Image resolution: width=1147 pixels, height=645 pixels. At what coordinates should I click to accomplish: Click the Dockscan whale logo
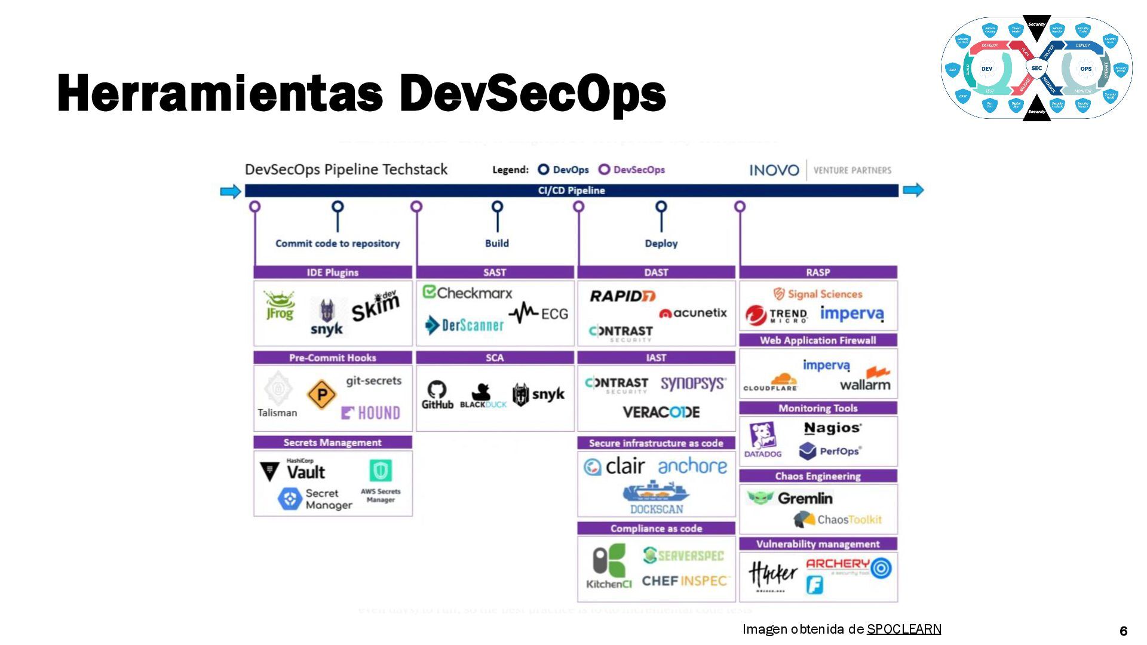[x=656, y=493]
